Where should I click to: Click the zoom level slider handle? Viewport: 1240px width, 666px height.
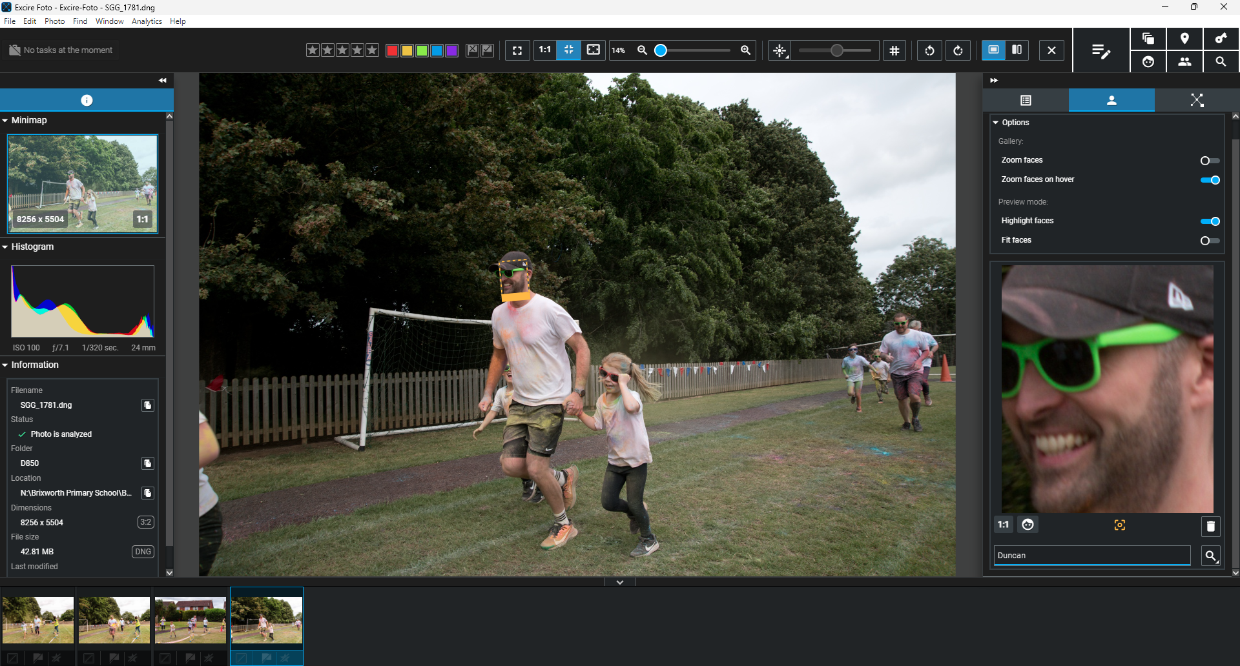click(660, 50)
